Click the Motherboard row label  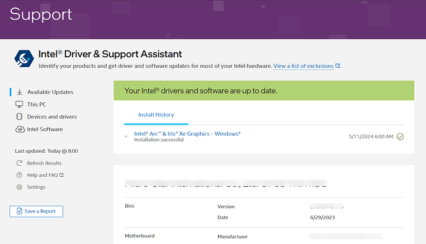(x=140, y=236)
